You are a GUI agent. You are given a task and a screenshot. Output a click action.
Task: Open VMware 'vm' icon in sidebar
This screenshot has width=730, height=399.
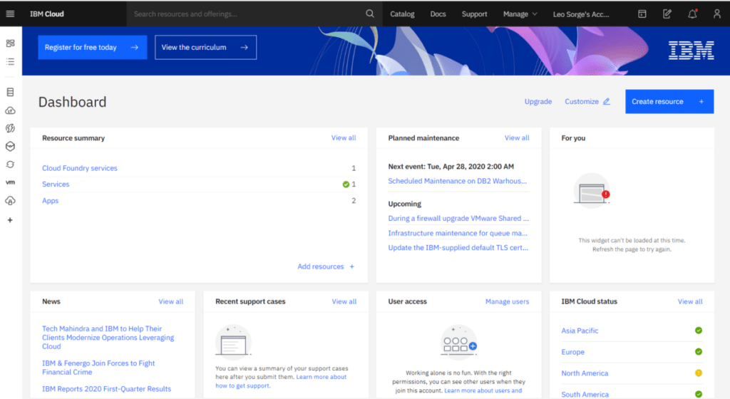[10, 182]
